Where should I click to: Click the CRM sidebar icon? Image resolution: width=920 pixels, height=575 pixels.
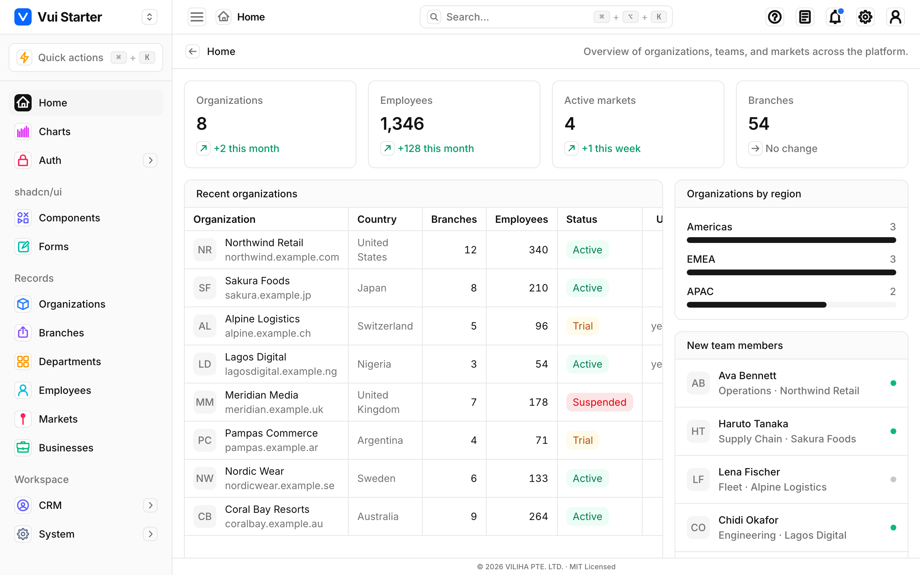(x=23, y=505)
